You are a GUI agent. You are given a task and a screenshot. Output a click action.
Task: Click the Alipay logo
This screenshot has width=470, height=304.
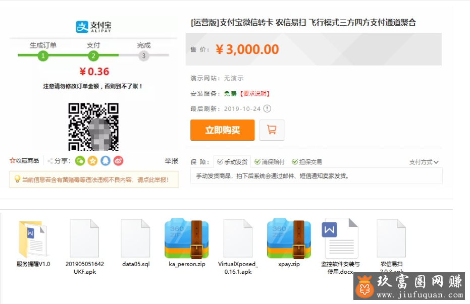click(93, 27)
